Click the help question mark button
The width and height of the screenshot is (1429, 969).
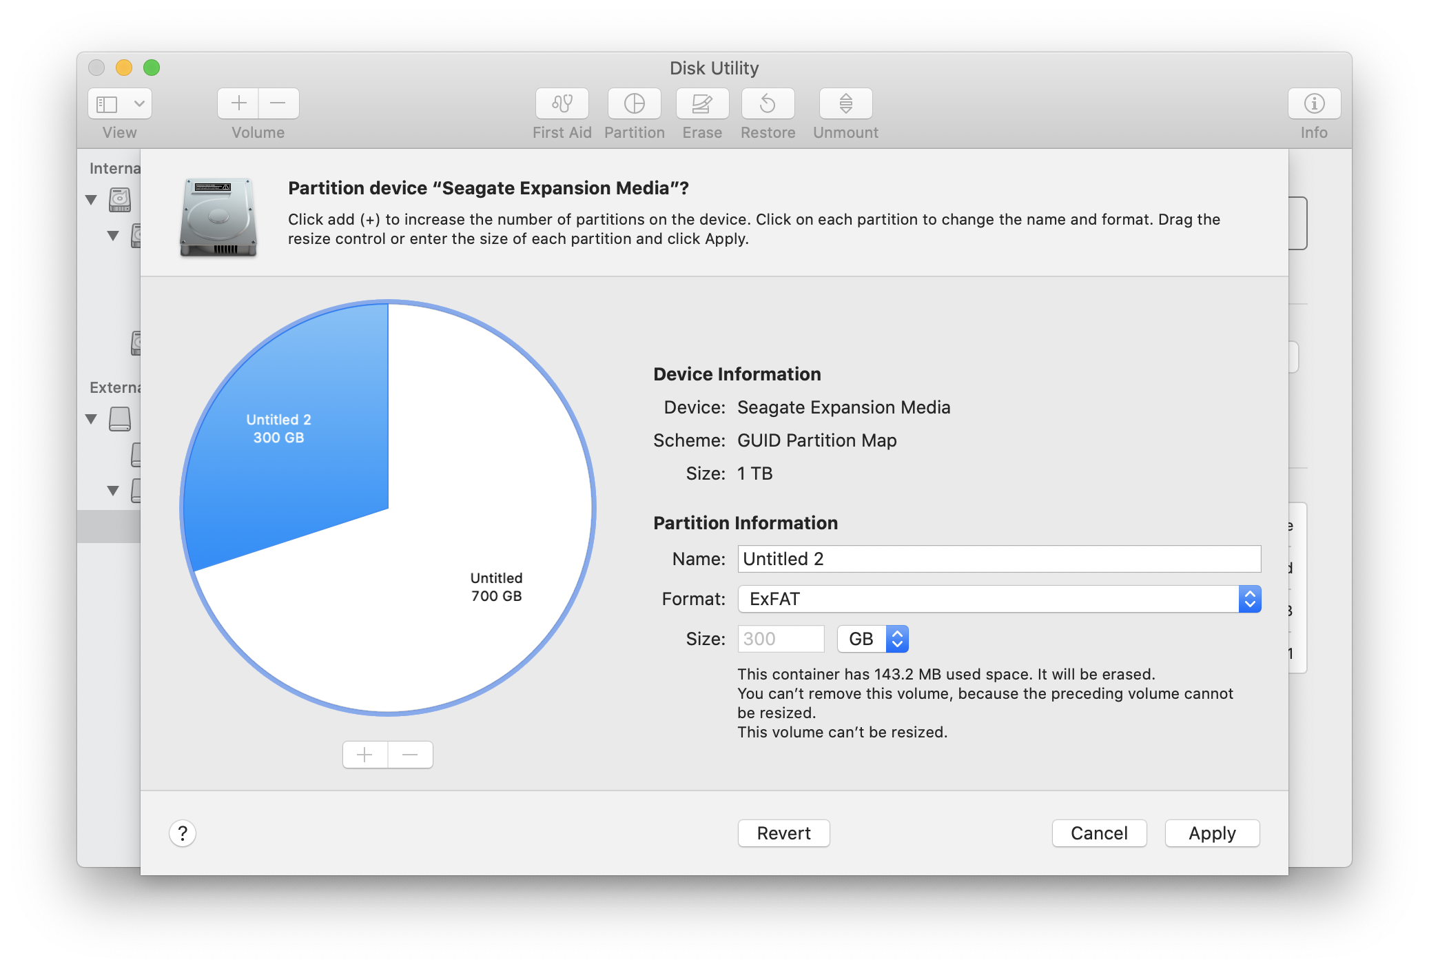coord(183,833)
